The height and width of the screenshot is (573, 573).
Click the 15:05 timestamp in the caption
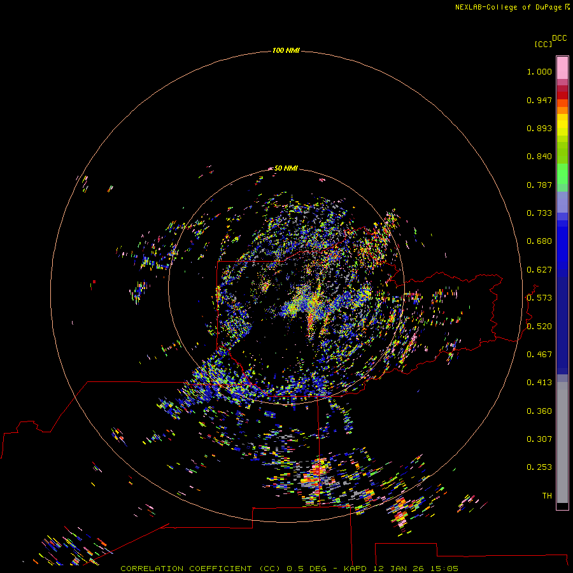click(x=444, y=569)
